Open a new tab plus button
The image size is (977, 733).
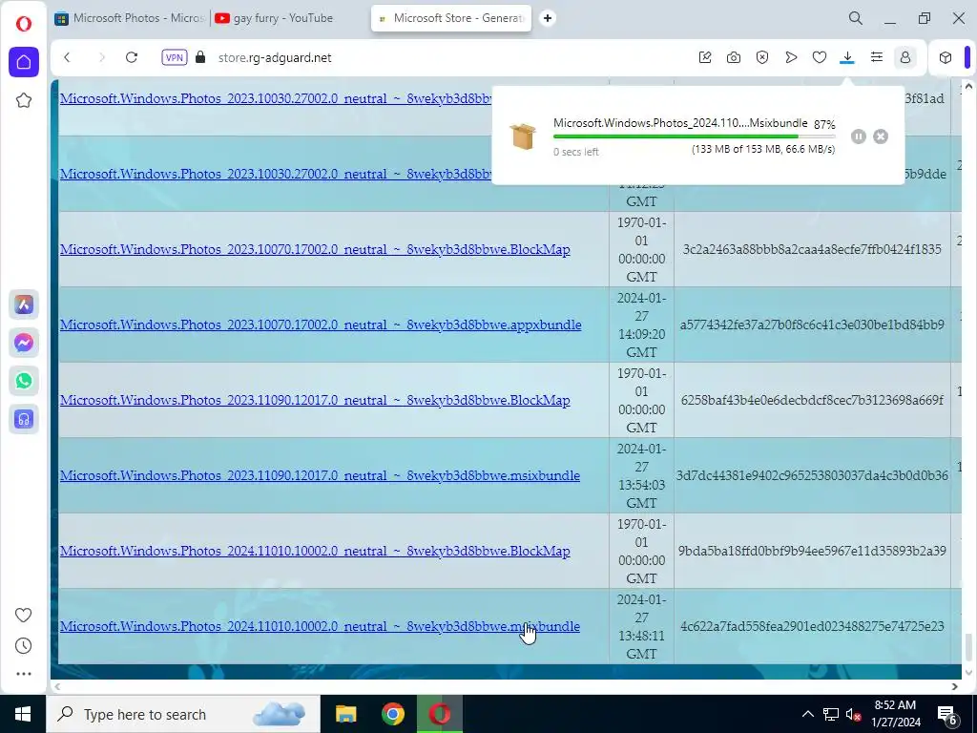[x=548, y=18]
